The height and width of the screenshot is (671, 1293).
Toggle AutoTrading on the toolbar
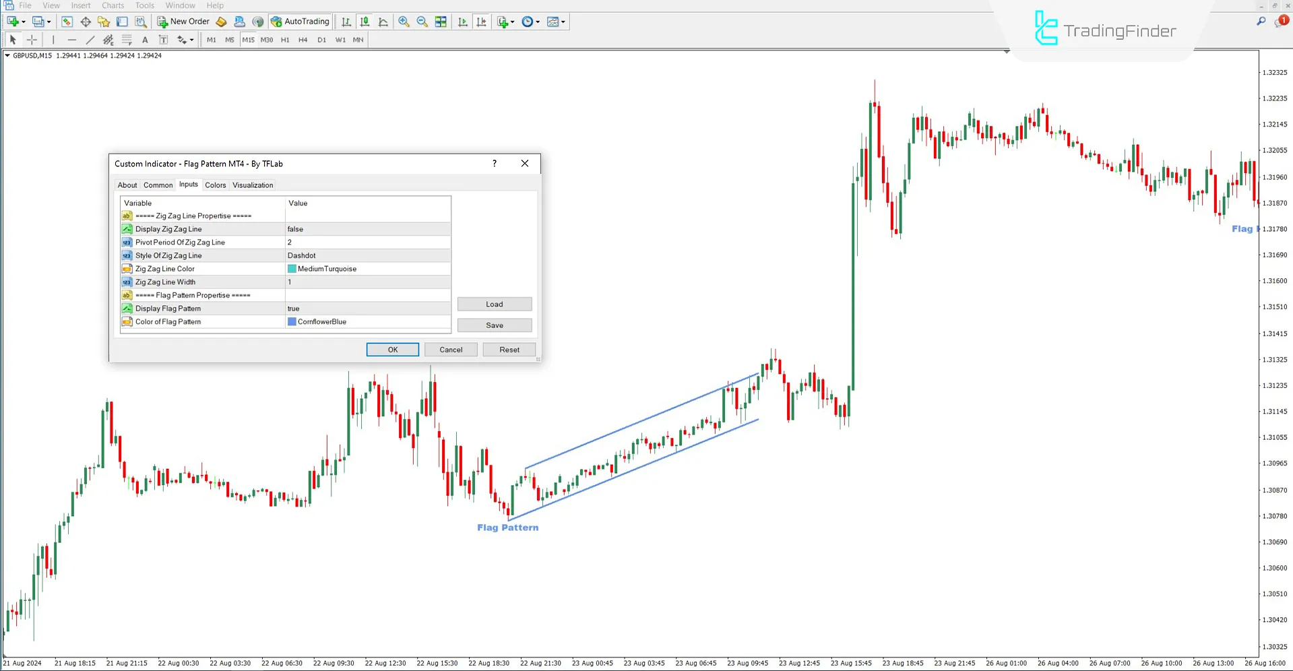tap(300, 21)
